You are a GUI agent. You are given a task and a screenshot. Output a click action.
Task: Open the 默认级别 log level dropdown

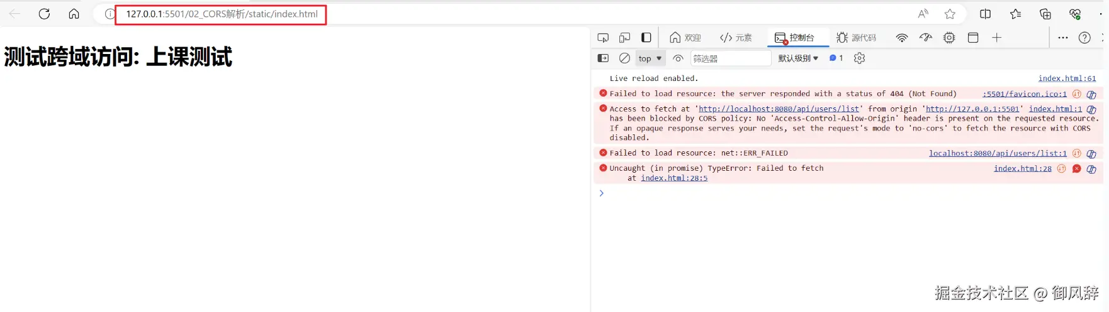point(798,58)
